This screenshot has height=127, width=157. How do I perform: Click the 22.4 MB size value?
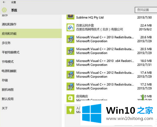(x=146, y=25)
